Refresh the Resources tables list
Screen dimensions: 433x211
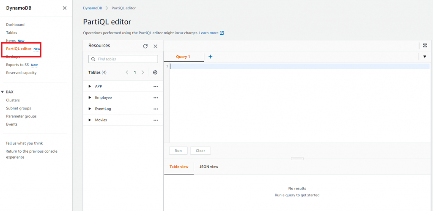tap(145, 46)
